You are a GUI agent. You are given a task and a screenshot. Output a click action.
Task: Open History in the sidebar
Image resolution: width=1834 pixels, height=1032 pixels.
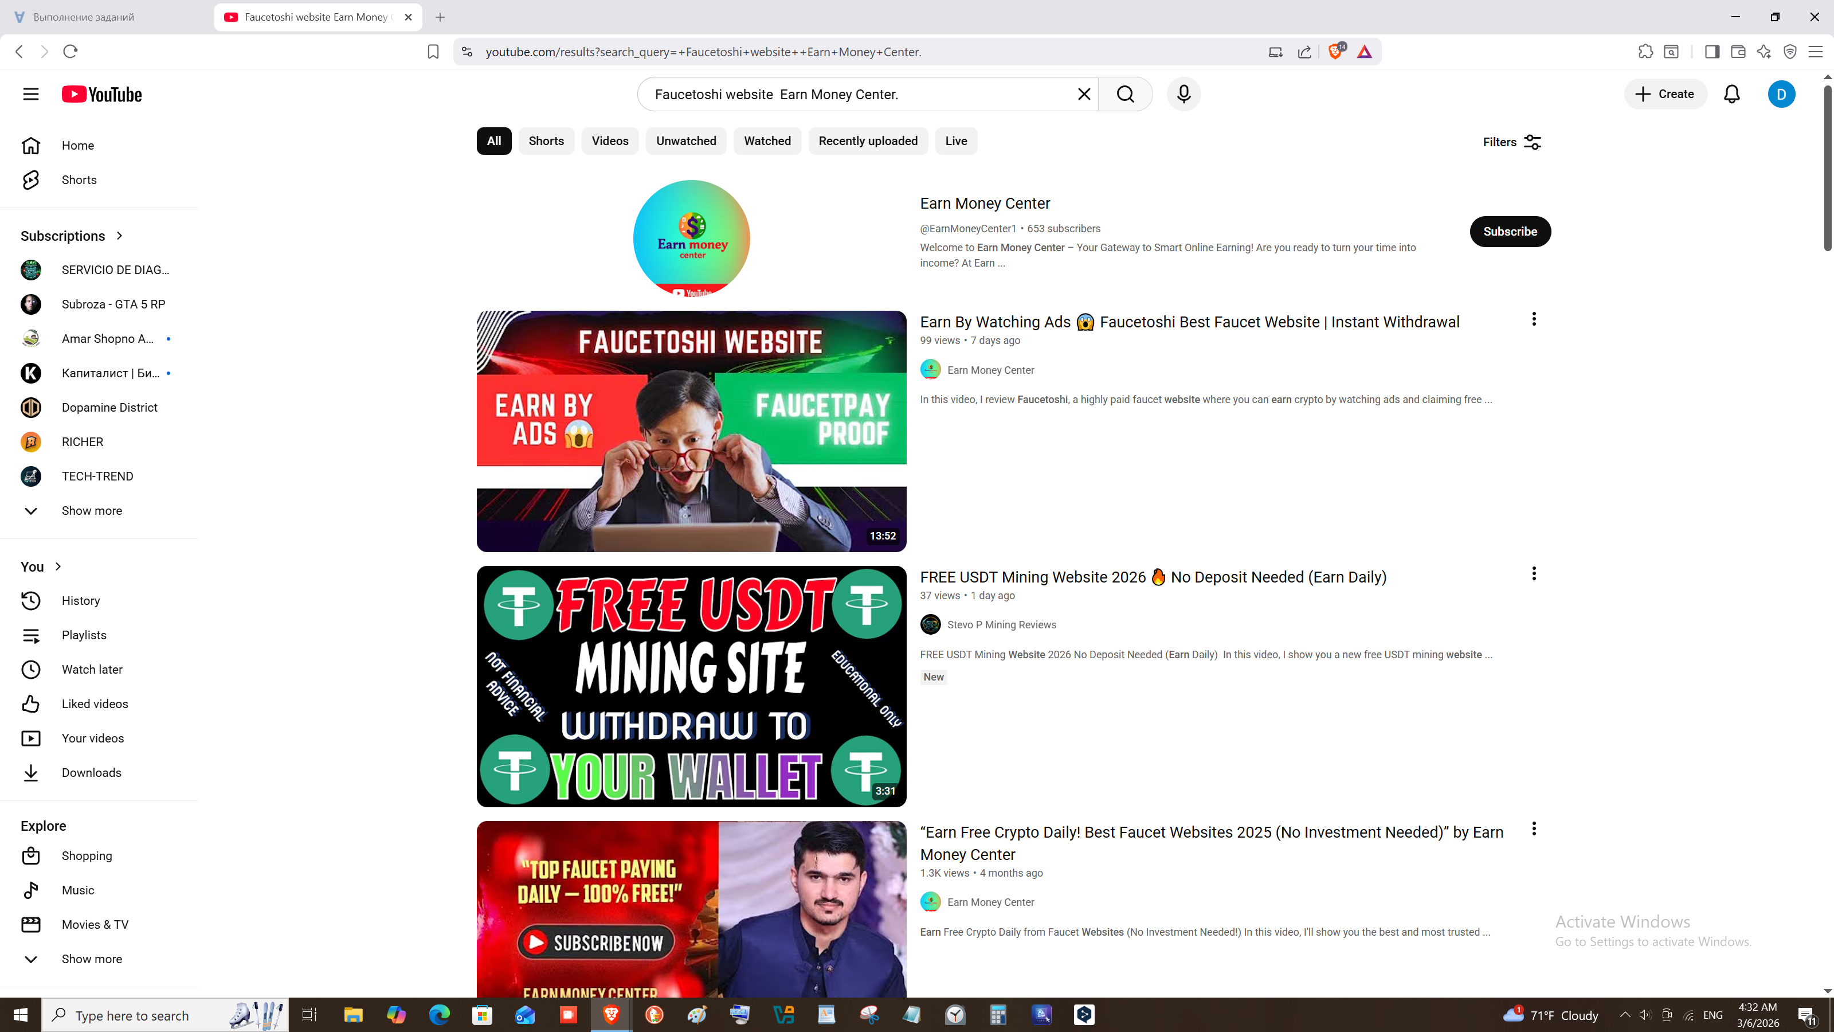click(x=80, y=600)
